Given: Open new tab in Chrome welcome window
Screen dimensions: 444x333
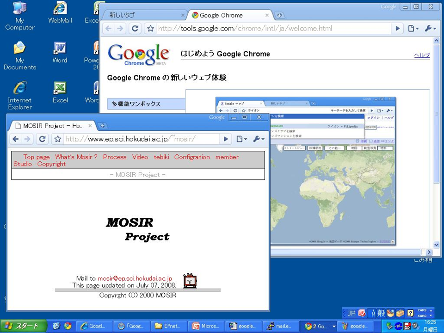Looking at the screenshot, I should (279, 15).
